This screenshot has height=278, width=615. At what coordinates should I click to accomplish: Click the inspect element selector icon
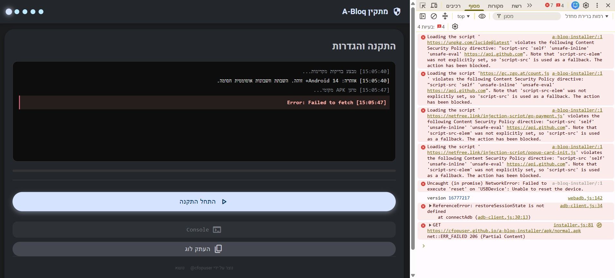[423, 5]
